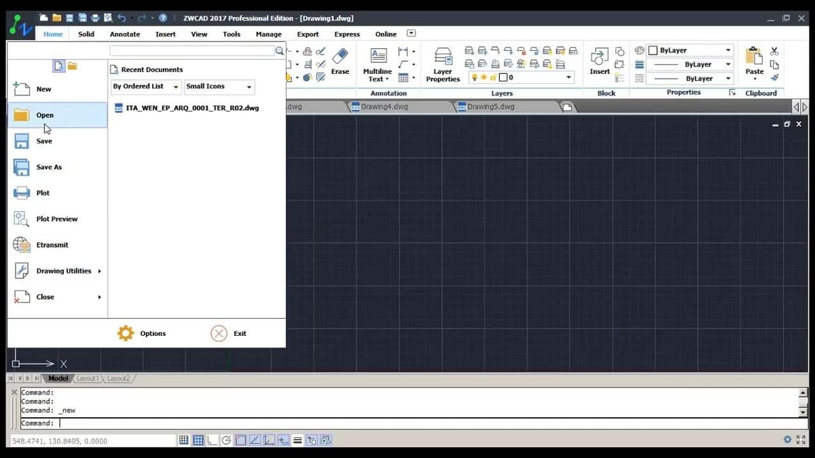Switch to the Solid ribbon tab

coord(86,34)
